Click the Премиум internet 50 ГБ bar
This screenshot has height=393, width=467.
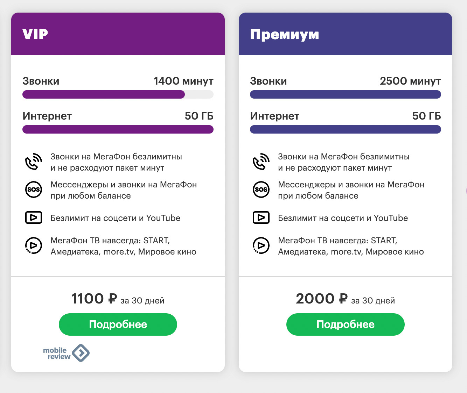click(346, 129)
